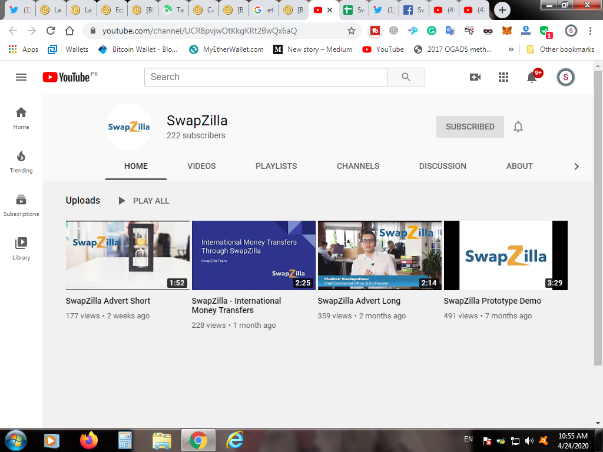Open the taskbar Calculator
This screenshot has height=452, width=603.
pos(125,440)
